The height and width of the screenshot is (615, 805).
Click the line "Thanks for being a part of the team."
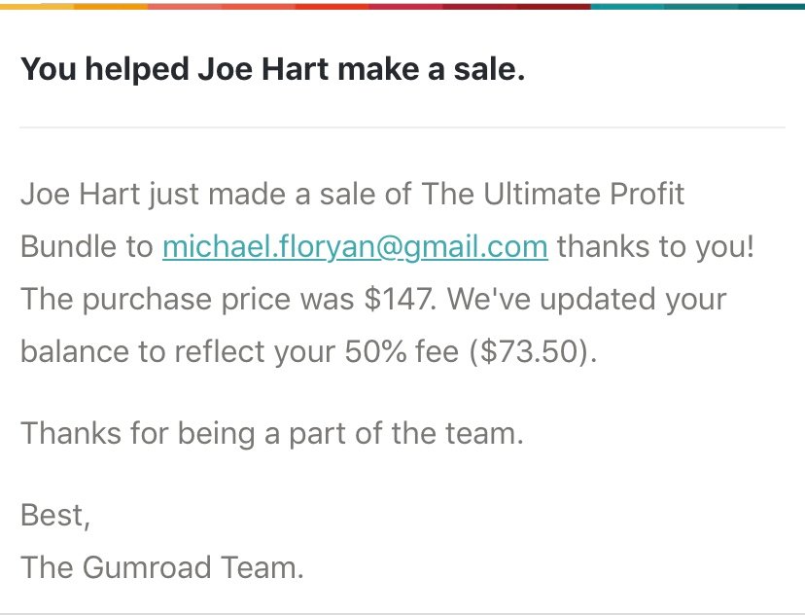click(x=272, y=434)
